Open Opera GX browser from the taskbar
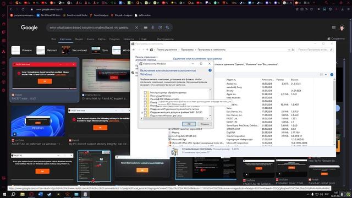This screenshot has width=352, height=198. (x=31, y=194)
